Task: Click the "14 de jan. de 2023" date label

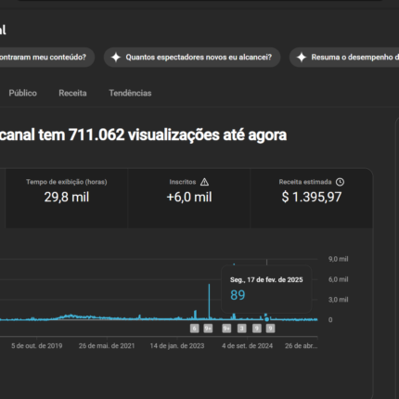Action: (177, 346)
